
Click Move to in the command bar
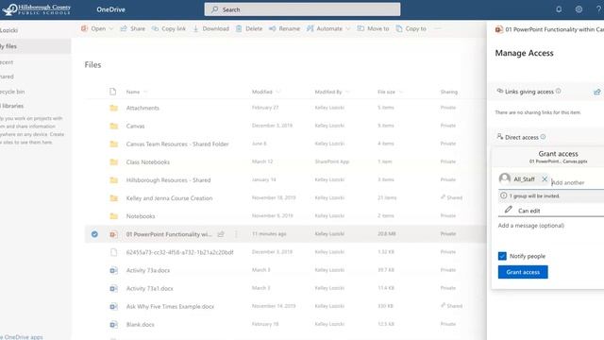pos(373,28)
